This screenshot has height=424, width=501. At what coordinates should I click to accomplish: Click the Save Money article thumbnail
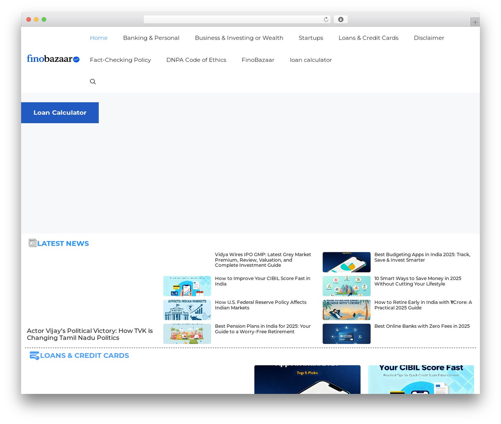tap(346, 286)
